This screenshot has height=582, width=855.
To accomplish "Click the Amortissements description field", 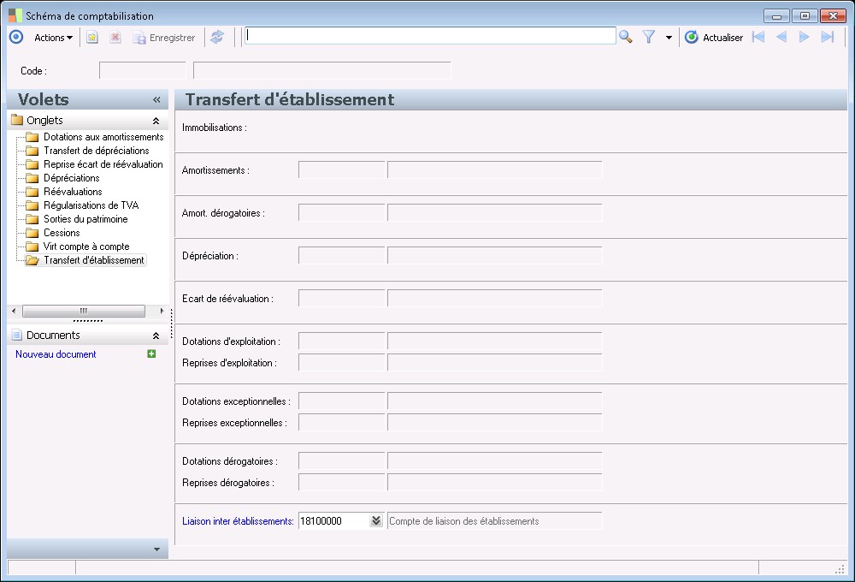I will tap(495, 169).
